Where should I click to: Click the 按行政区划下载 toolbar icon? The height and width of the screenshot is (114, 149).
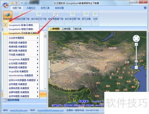(x=39, y=14)
